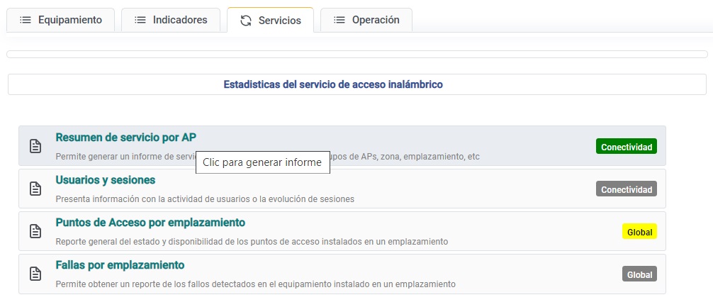The image size is (713, 307).
Task: Select the Puntos de Acceso por emplazamiento title
Action: (150, 223)
